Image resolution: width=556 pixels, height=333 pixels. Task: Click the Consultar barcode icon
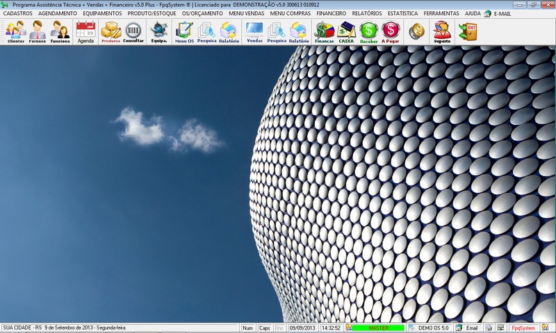(133, 32)
